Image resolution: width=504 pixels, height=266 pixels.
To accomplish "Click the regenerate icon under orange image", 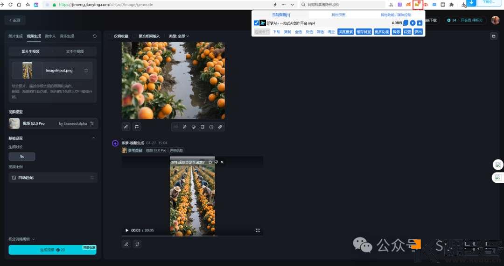I will [137, 127].
